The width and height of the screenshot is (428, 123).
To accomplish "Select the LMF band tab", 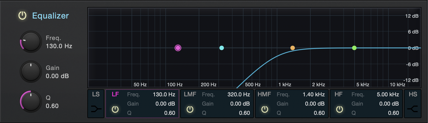I will point(190,94).
